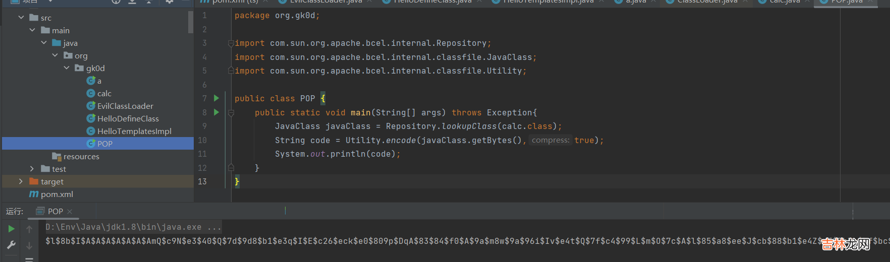
Task: Rerun POP with the green play button
Action: tap(11, 229)
